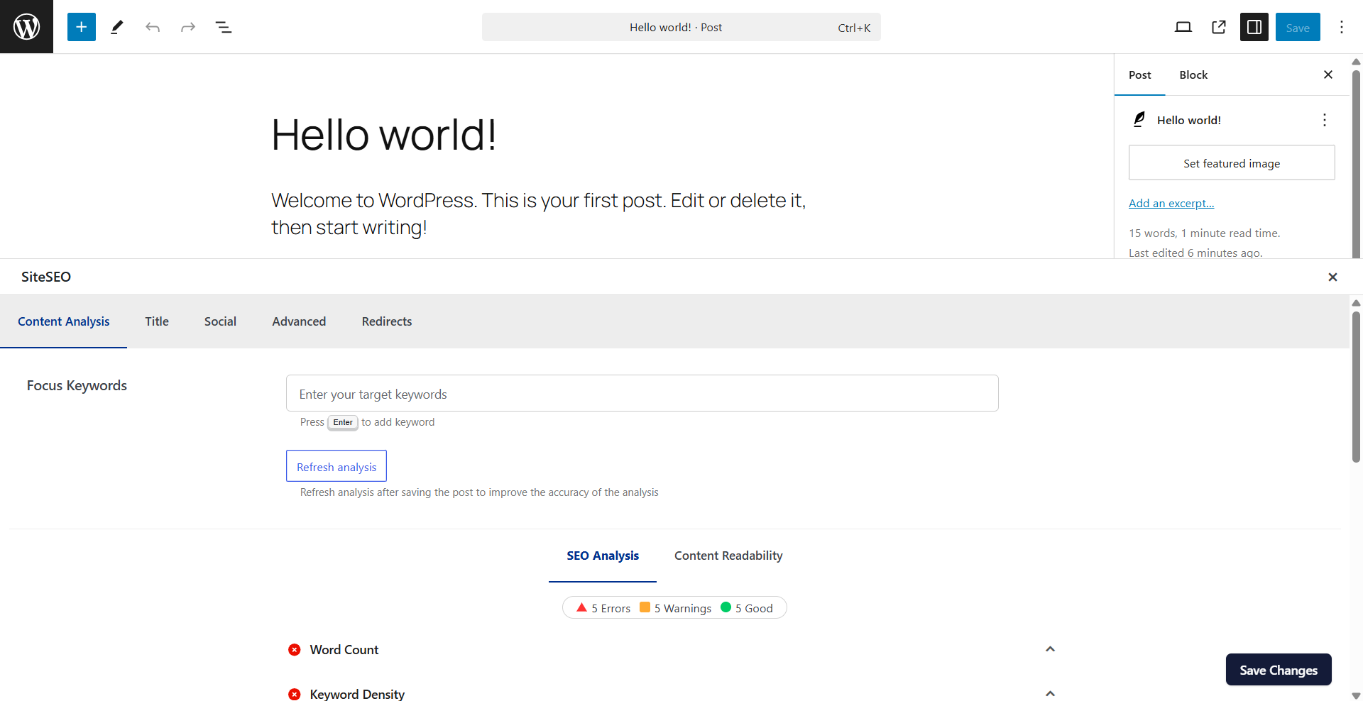The width and height of the screenshot is (1363, 701).
Task: Open the Content Analysis tab
Action: (63, 321)
